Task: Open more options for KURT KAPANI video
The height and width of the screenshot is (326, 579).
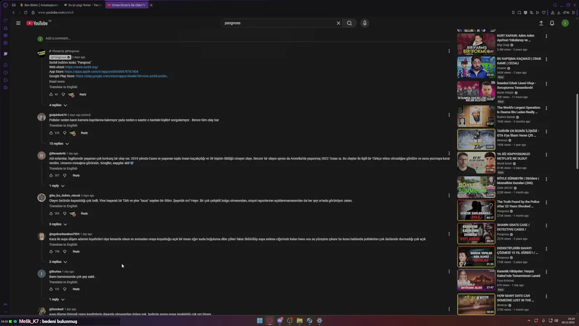Action: [546, 36]
